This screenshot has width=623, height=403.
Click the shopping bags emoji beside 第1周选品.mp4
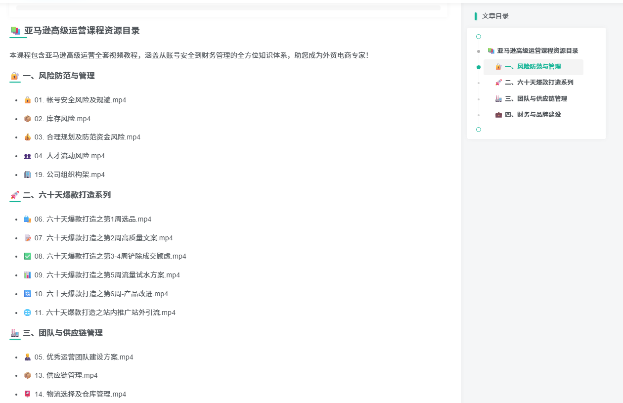28,220
